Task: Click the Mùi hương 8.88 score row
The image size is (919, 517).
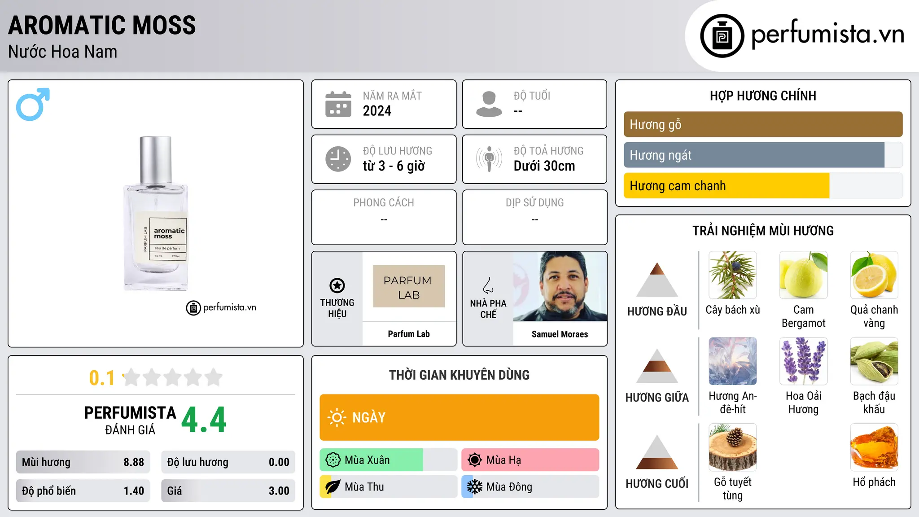Action: (83, 462)
